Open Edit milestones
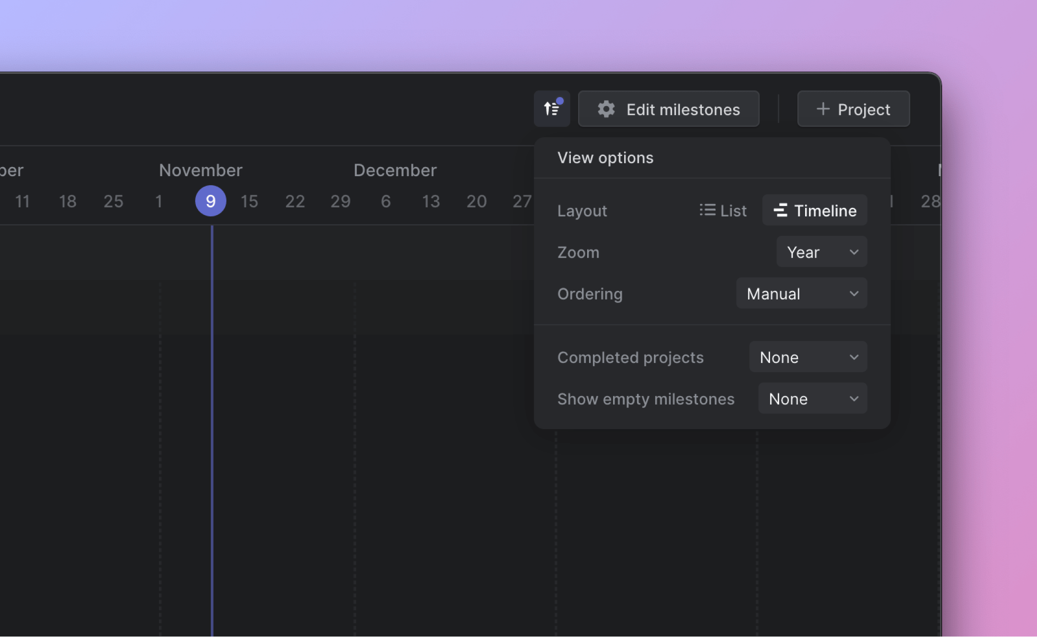1037x637 pixels. coord(668,109)
